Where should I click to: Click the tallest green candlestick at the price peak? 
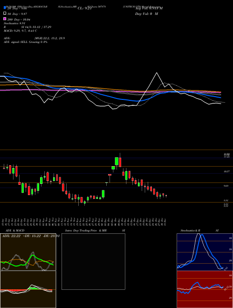click(116, 161)
